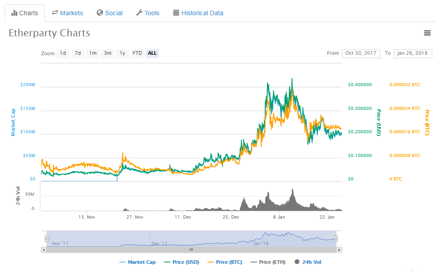Click the 22. Jan x-axis label
439x271 pixels.
[327, 217]
